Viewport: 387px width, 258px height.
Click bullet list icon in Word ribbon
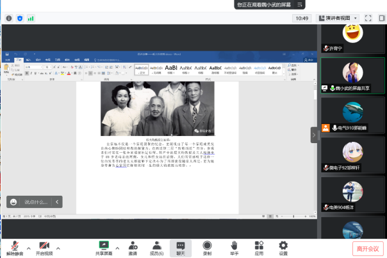pos(86,67)
